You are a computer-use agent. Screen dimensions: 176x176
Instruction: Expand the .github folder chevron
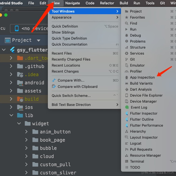click(11, 66)
